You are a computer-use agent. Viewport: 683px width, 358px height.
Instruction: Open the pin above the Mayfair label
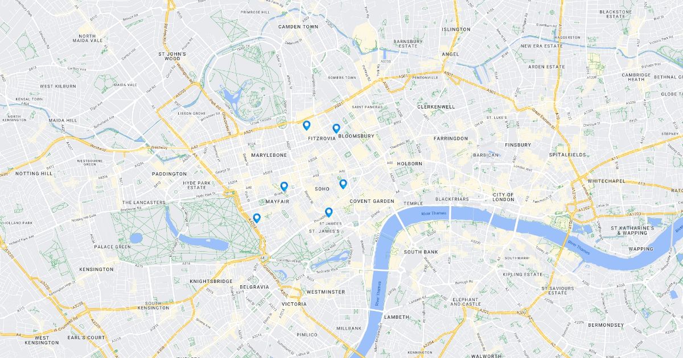coord(284,186)
